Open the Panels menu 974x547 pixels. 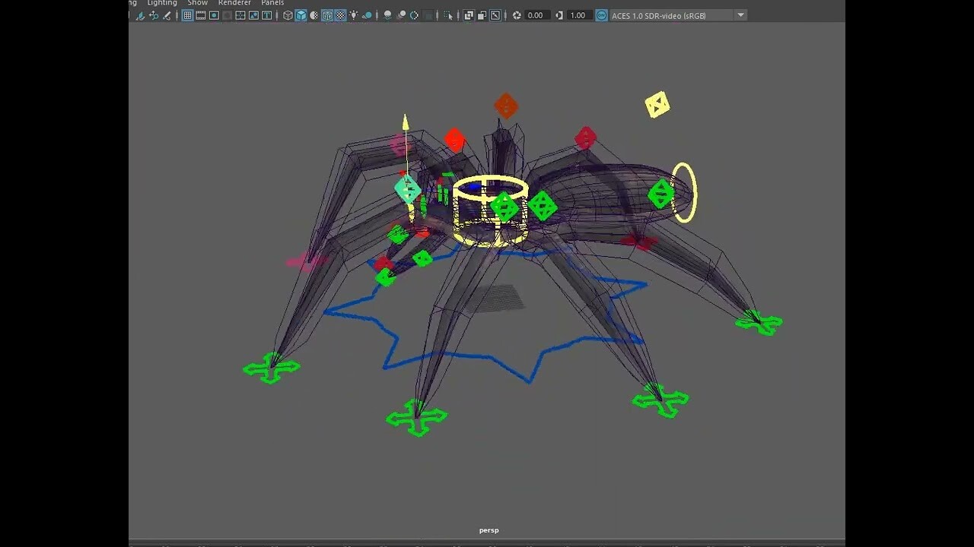[x=272, y=3]
